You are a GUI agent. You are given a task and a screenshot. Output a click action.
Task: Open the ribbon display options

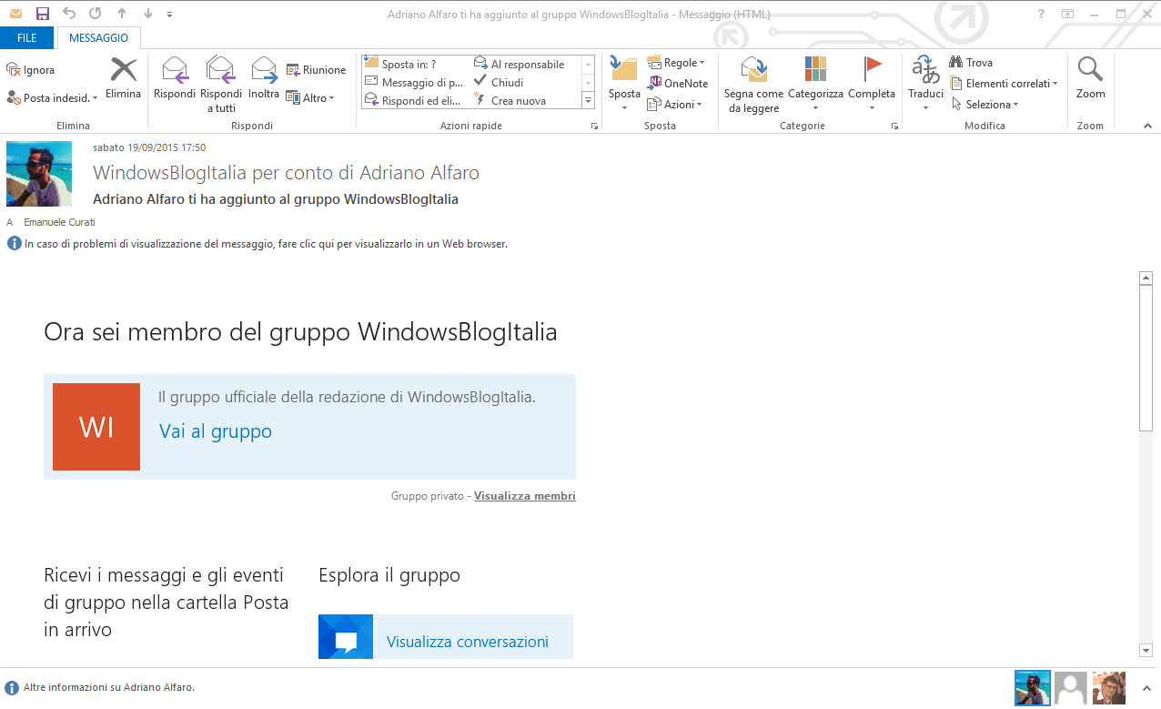point(1068,14)
